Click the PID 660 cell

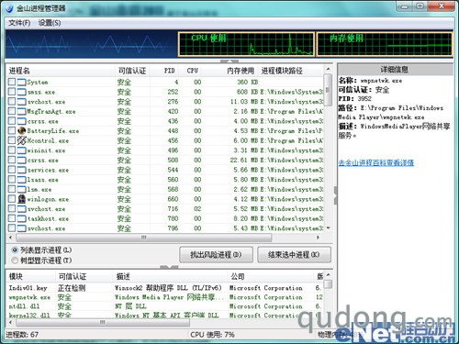(173, 199)
